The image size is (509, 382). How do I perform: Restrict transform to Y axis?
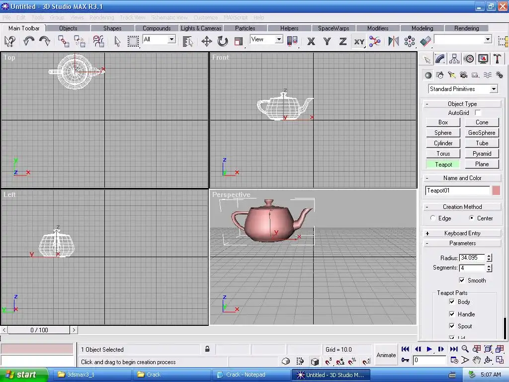[x=327, y=41]
